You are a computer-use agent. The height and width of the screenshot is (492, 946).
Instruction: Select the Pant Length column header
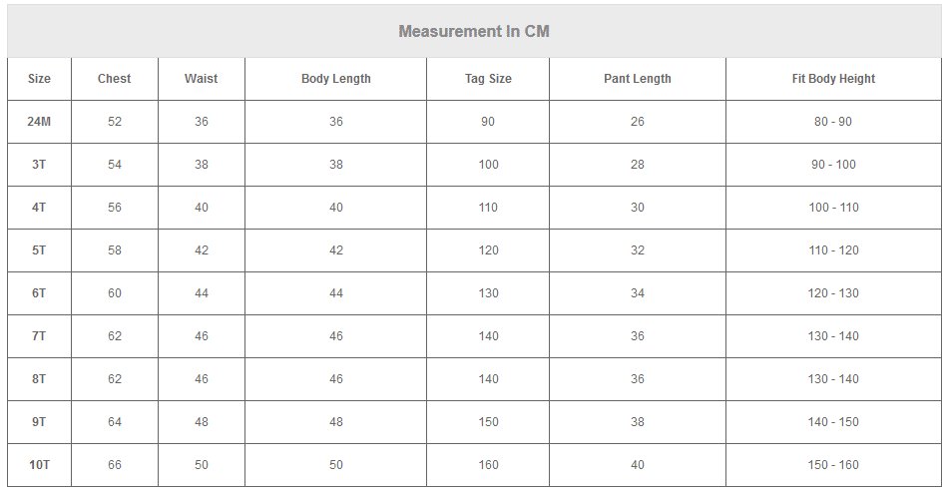pyautogui.click(x=637, y=79)
